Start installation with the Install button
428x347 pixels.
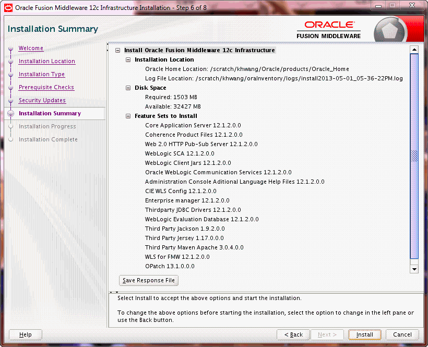[x=365, y=334]
